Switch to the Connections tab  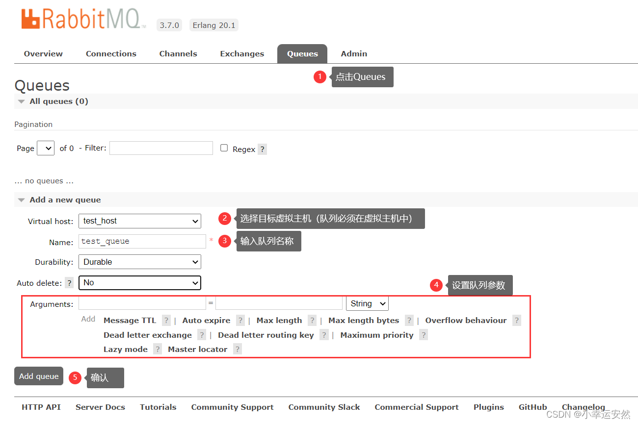coord(111,54)
